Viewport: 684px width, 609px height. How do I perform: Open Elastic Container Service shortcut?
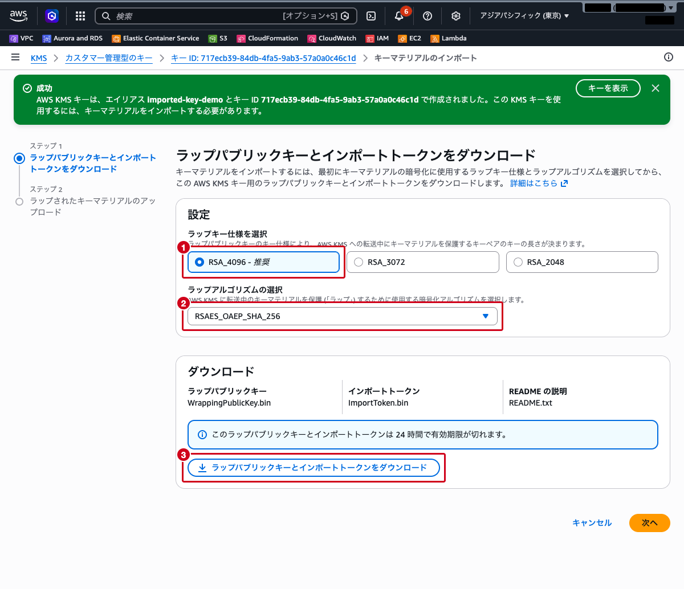click(x=156, y=38)
